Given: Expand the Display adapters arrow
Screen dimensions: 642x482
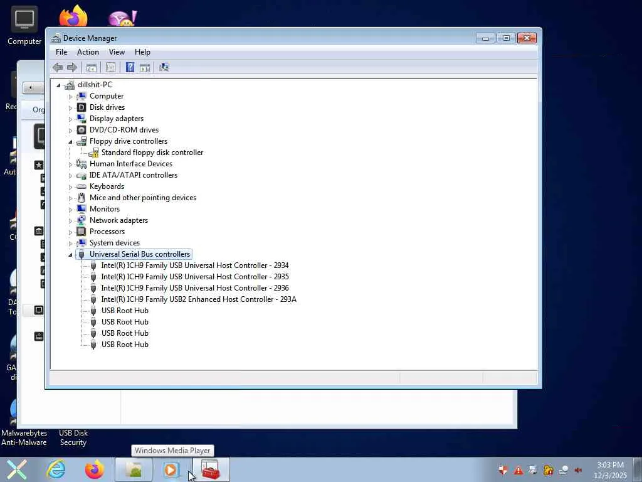Looking at the screenshot, I should coord(70,119).
